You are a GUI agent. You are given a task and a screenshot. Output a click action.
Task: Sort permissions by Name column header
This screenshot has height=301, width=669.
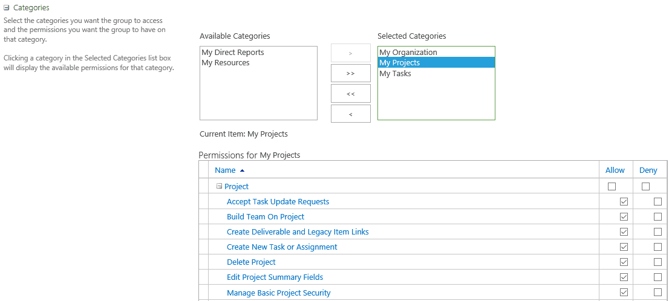pos(225,170)
